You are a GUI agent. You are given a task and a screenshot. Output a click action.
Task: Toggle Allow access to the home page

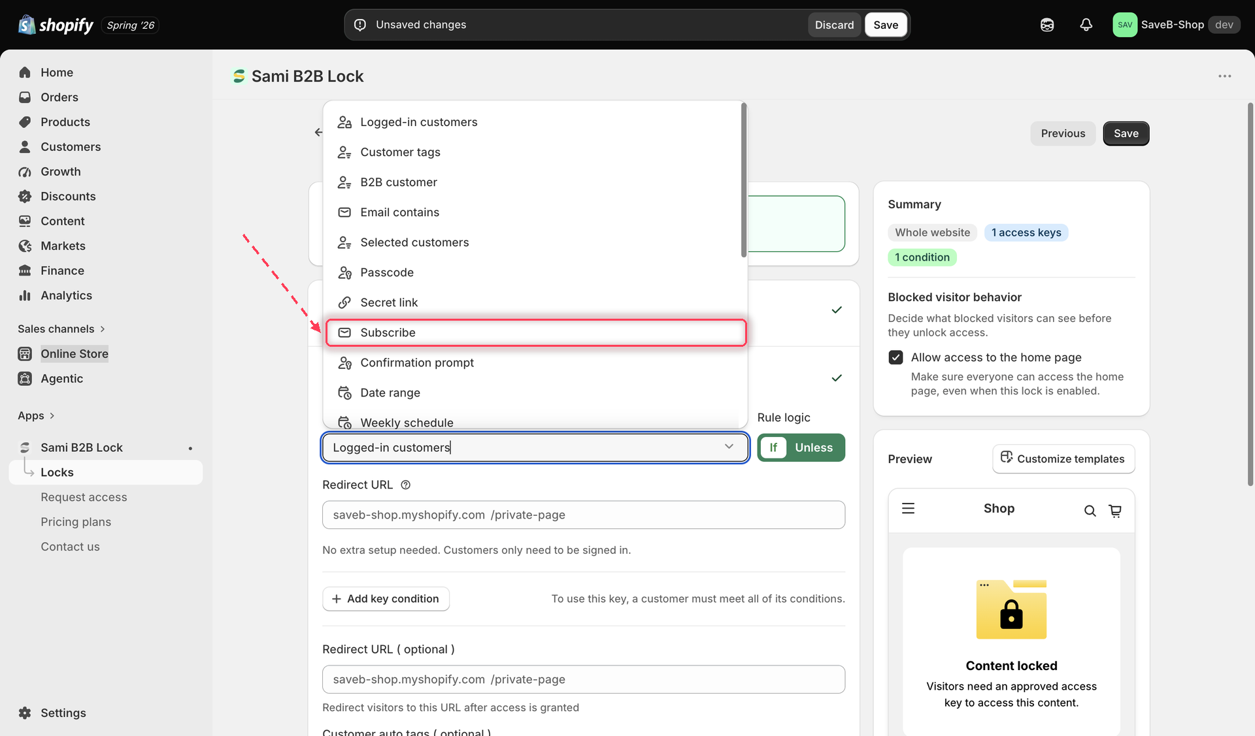pyautogui.click(x=895, y=357)
